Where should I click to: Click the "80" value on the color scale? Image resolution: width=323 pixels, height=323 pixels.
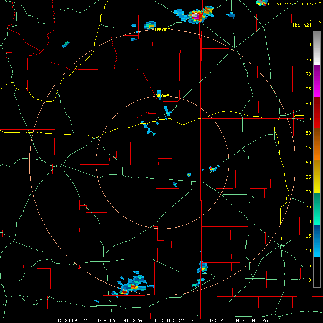point(308,45)
